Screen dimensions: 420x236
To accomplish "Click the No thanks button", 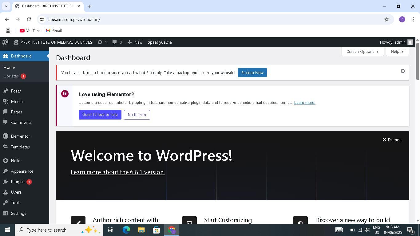I will pos(137,115).
